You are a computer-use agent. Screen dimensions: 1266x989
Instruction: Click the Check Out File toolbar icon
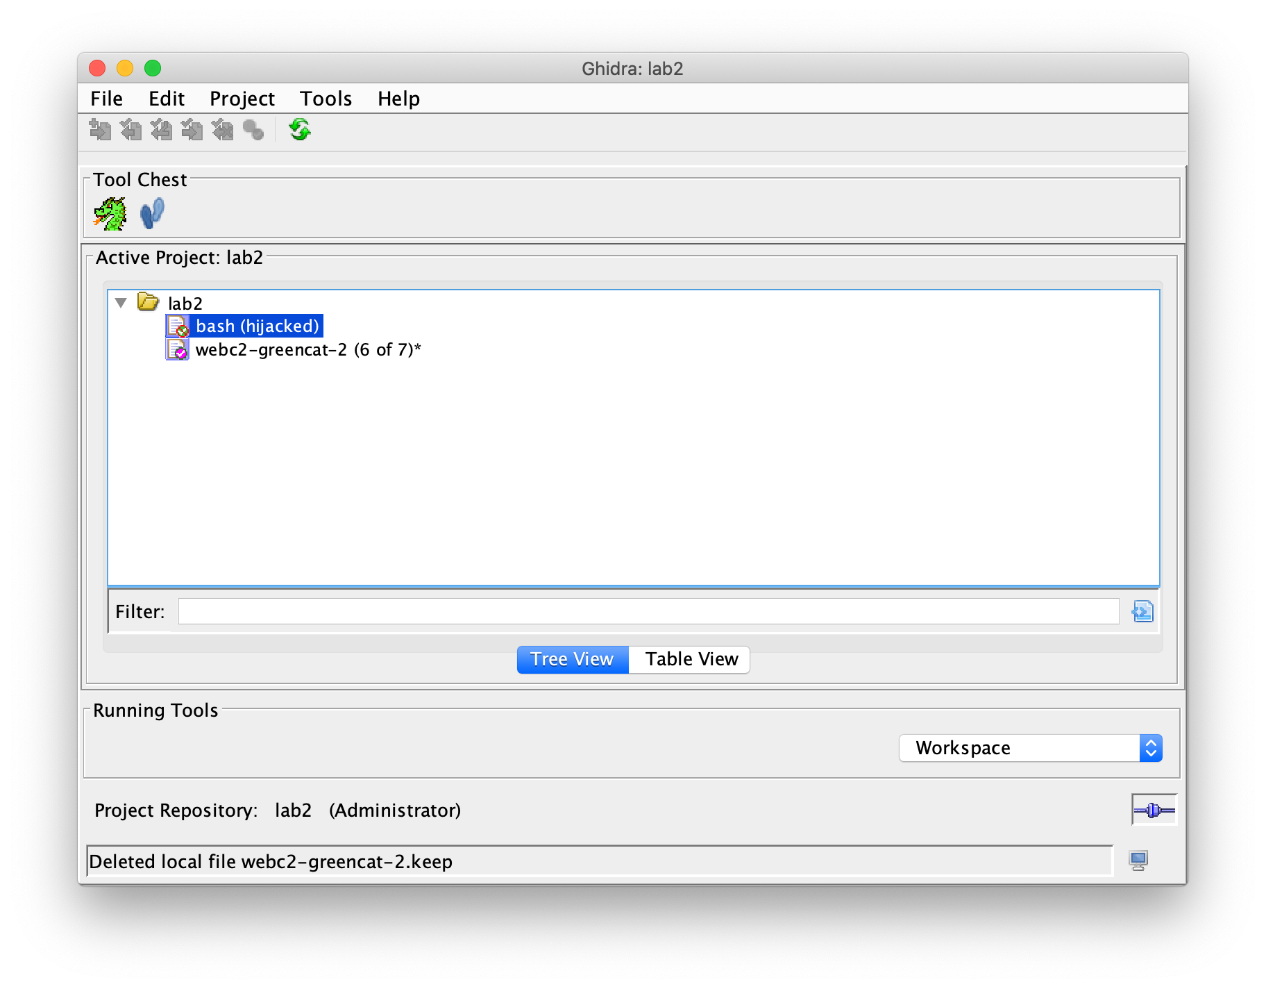131,130
